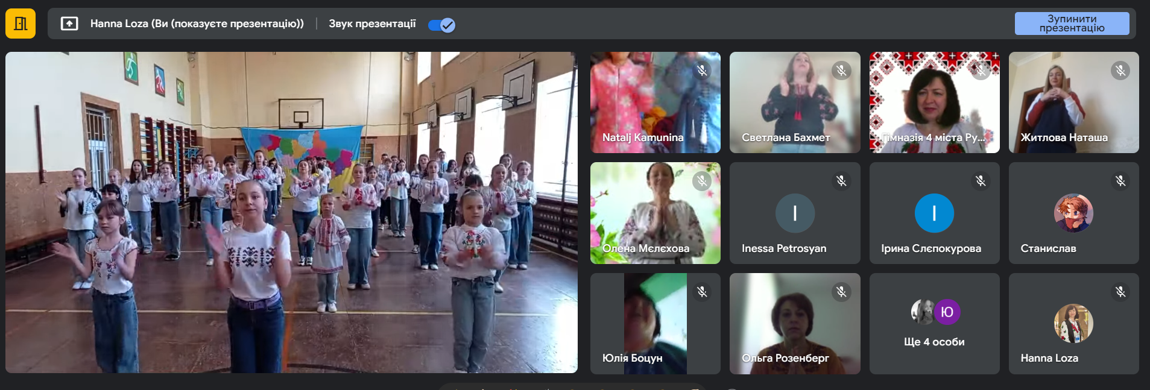Click the presentation screen-share icon

[x=69, y=24]
